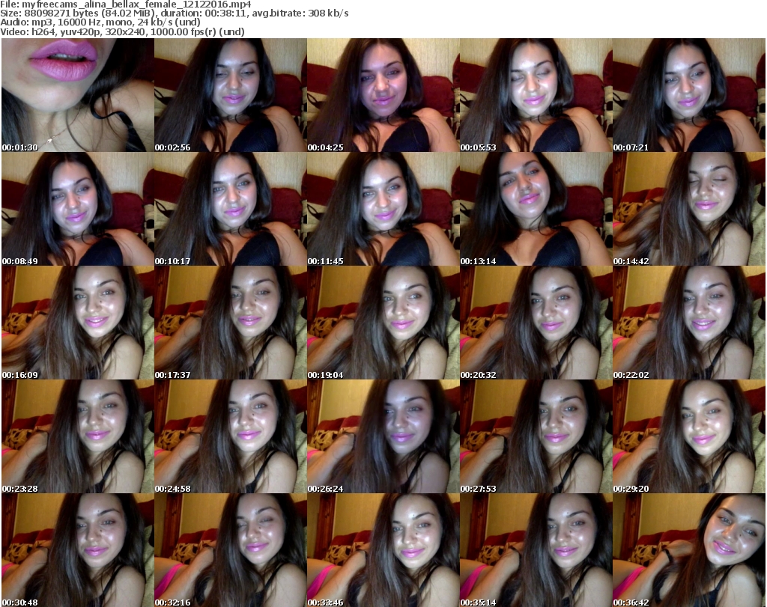Pick the preview frame marked 00:16:09

pos(78,323)
